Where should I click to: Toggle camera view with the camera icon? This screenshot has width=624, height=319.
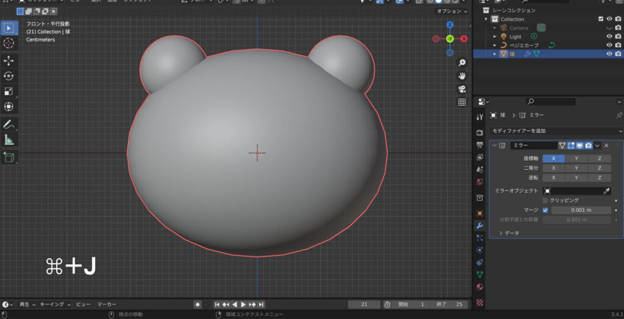point(462,89)
